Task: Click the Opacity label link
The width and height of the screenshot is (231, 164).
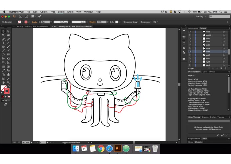Action: pyautogui.click(x=92, y=22)
